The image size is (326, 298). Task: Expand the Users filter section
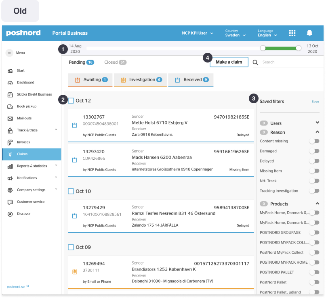tap(317, 123)
